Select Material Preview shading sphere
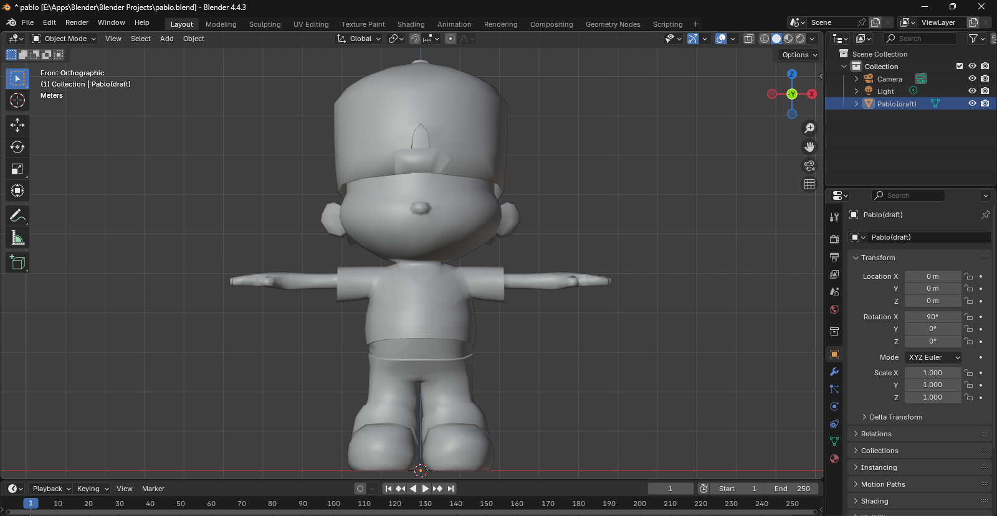 coord(788,39)
